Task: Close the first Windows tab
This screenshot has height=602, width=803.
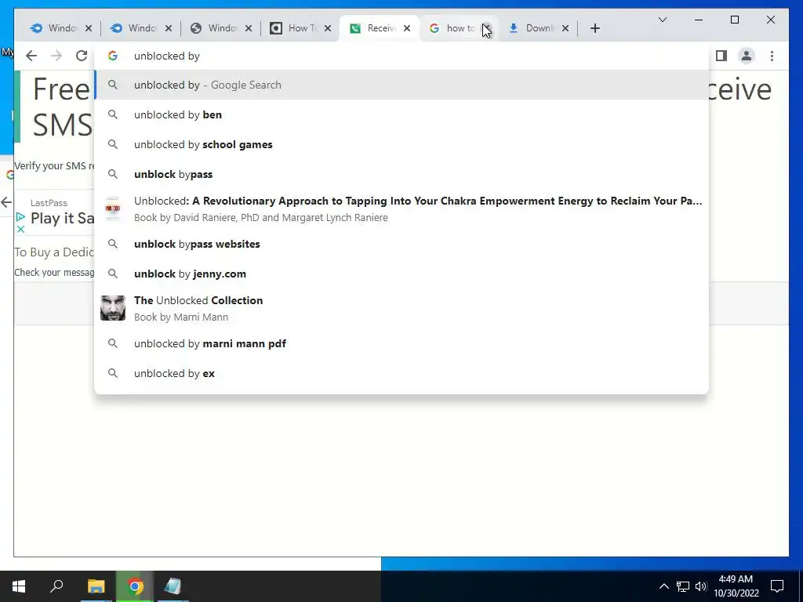Action: (89, 28)
